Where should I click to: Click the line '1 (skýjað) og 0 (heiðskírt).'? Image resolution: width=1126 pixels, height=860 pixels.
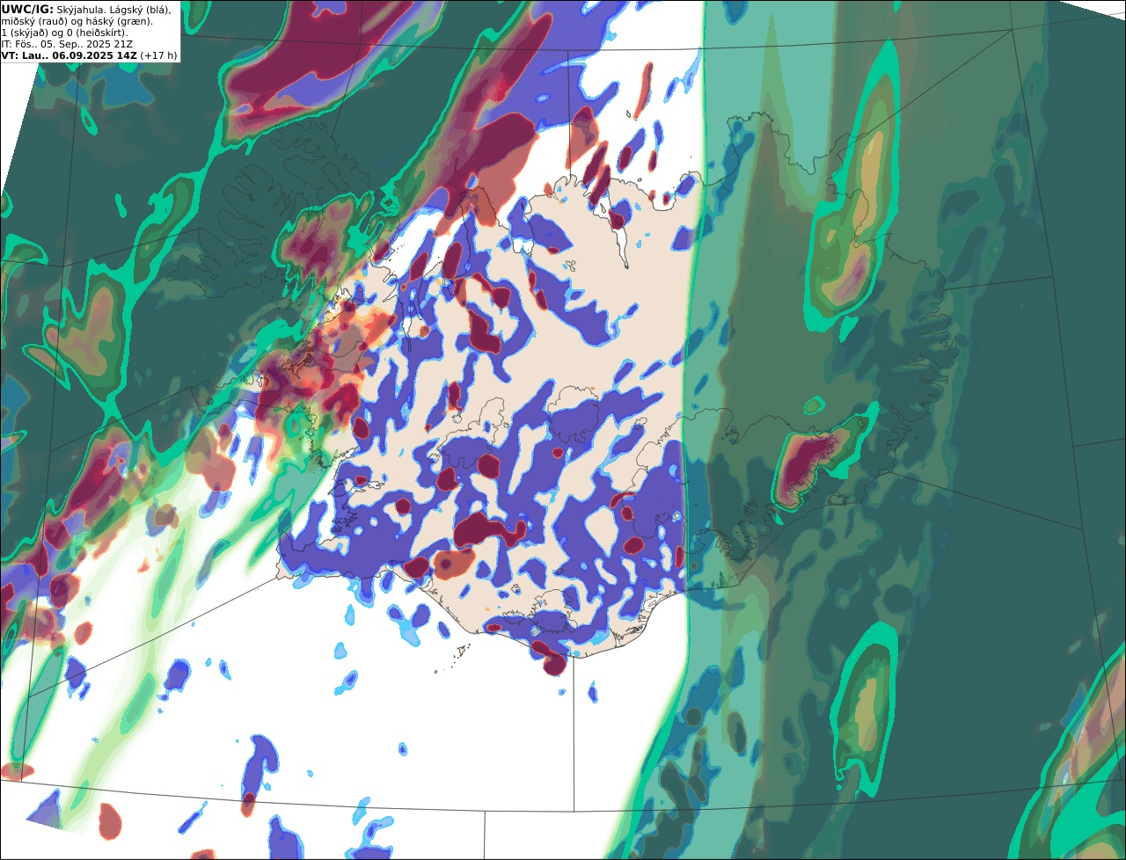pyautogui.click(x=64, y=33)
